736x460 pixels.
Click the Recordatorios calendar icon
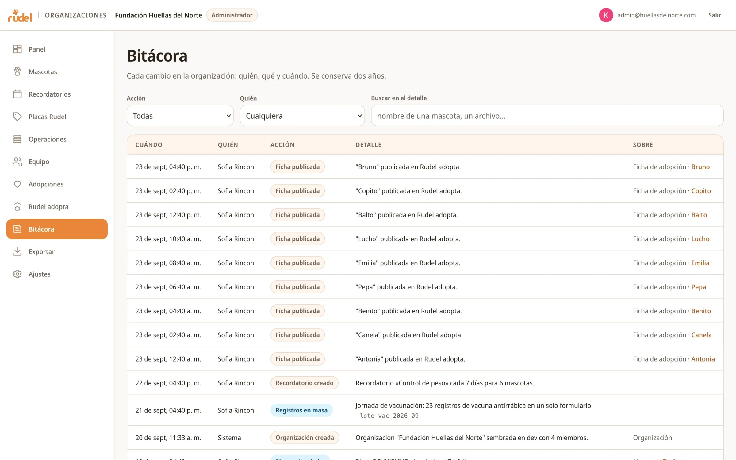point(17,94)
